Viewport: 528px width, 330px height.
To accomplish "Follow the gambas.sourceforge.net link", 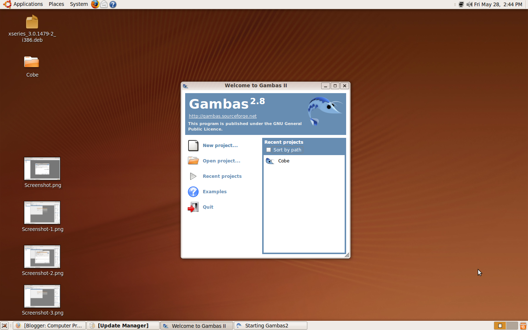I will click(223, 116).
